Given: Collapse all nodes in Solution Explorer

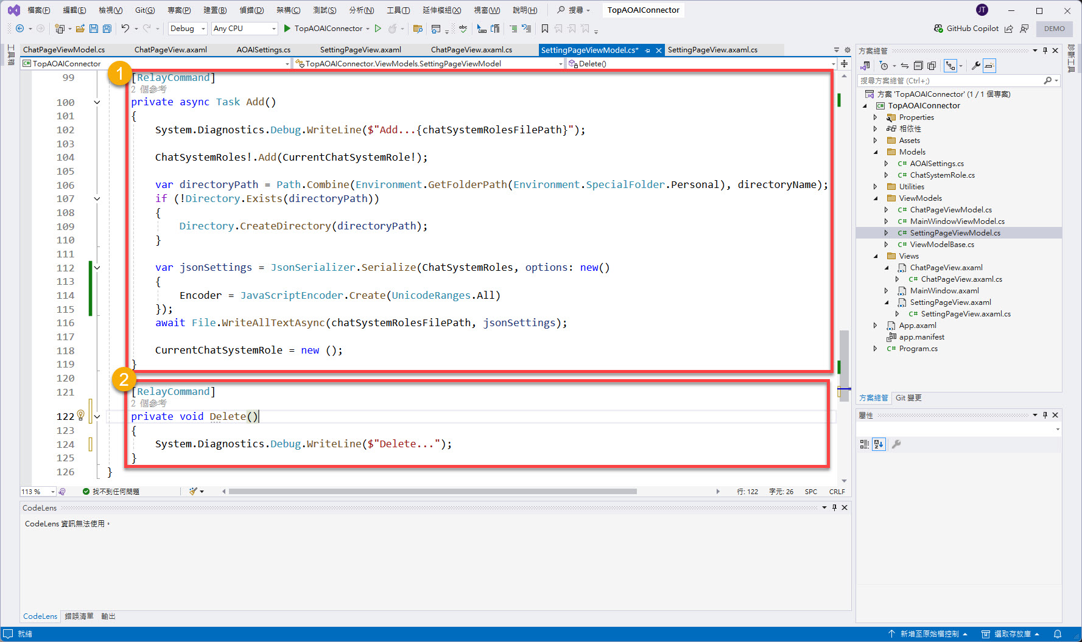Looking at the screenshot, I should [x=918, y=66].
